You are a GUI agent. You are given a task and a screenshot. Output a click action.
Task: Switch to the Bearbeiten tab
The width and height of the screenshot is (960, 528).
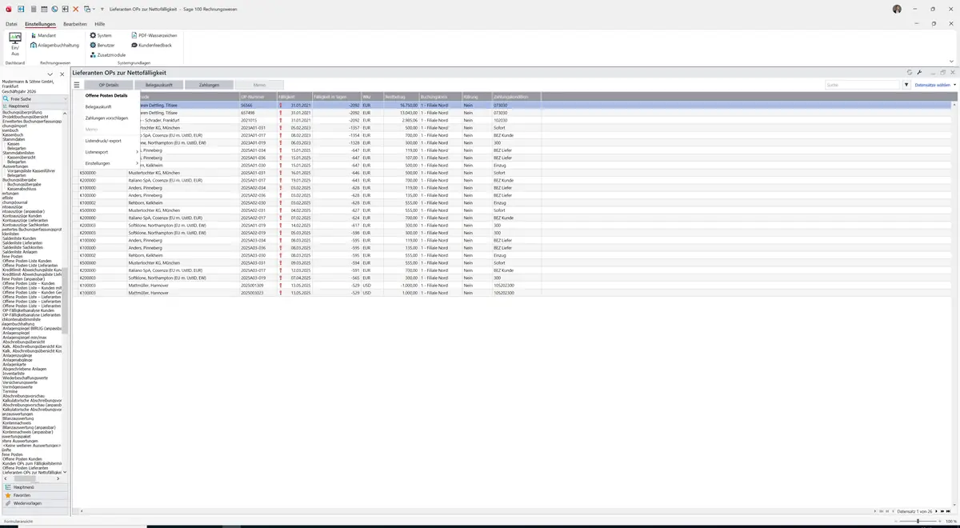75,25
